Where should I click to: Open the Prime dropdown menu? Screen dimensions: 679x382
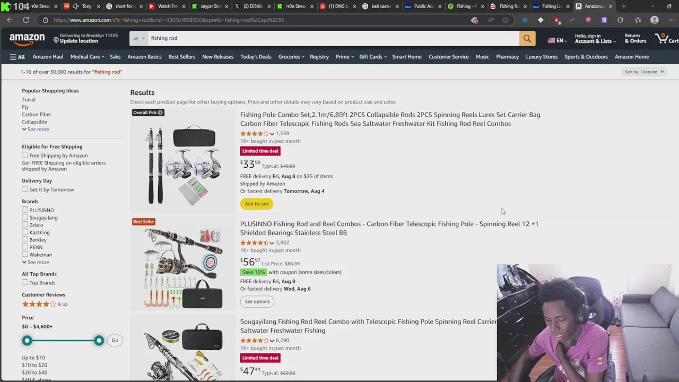pyautogui.click(x=344, y=57)
